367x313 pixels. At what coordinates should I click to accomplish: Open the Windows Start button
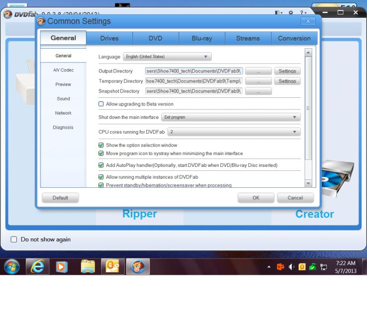tap(12, 266)
